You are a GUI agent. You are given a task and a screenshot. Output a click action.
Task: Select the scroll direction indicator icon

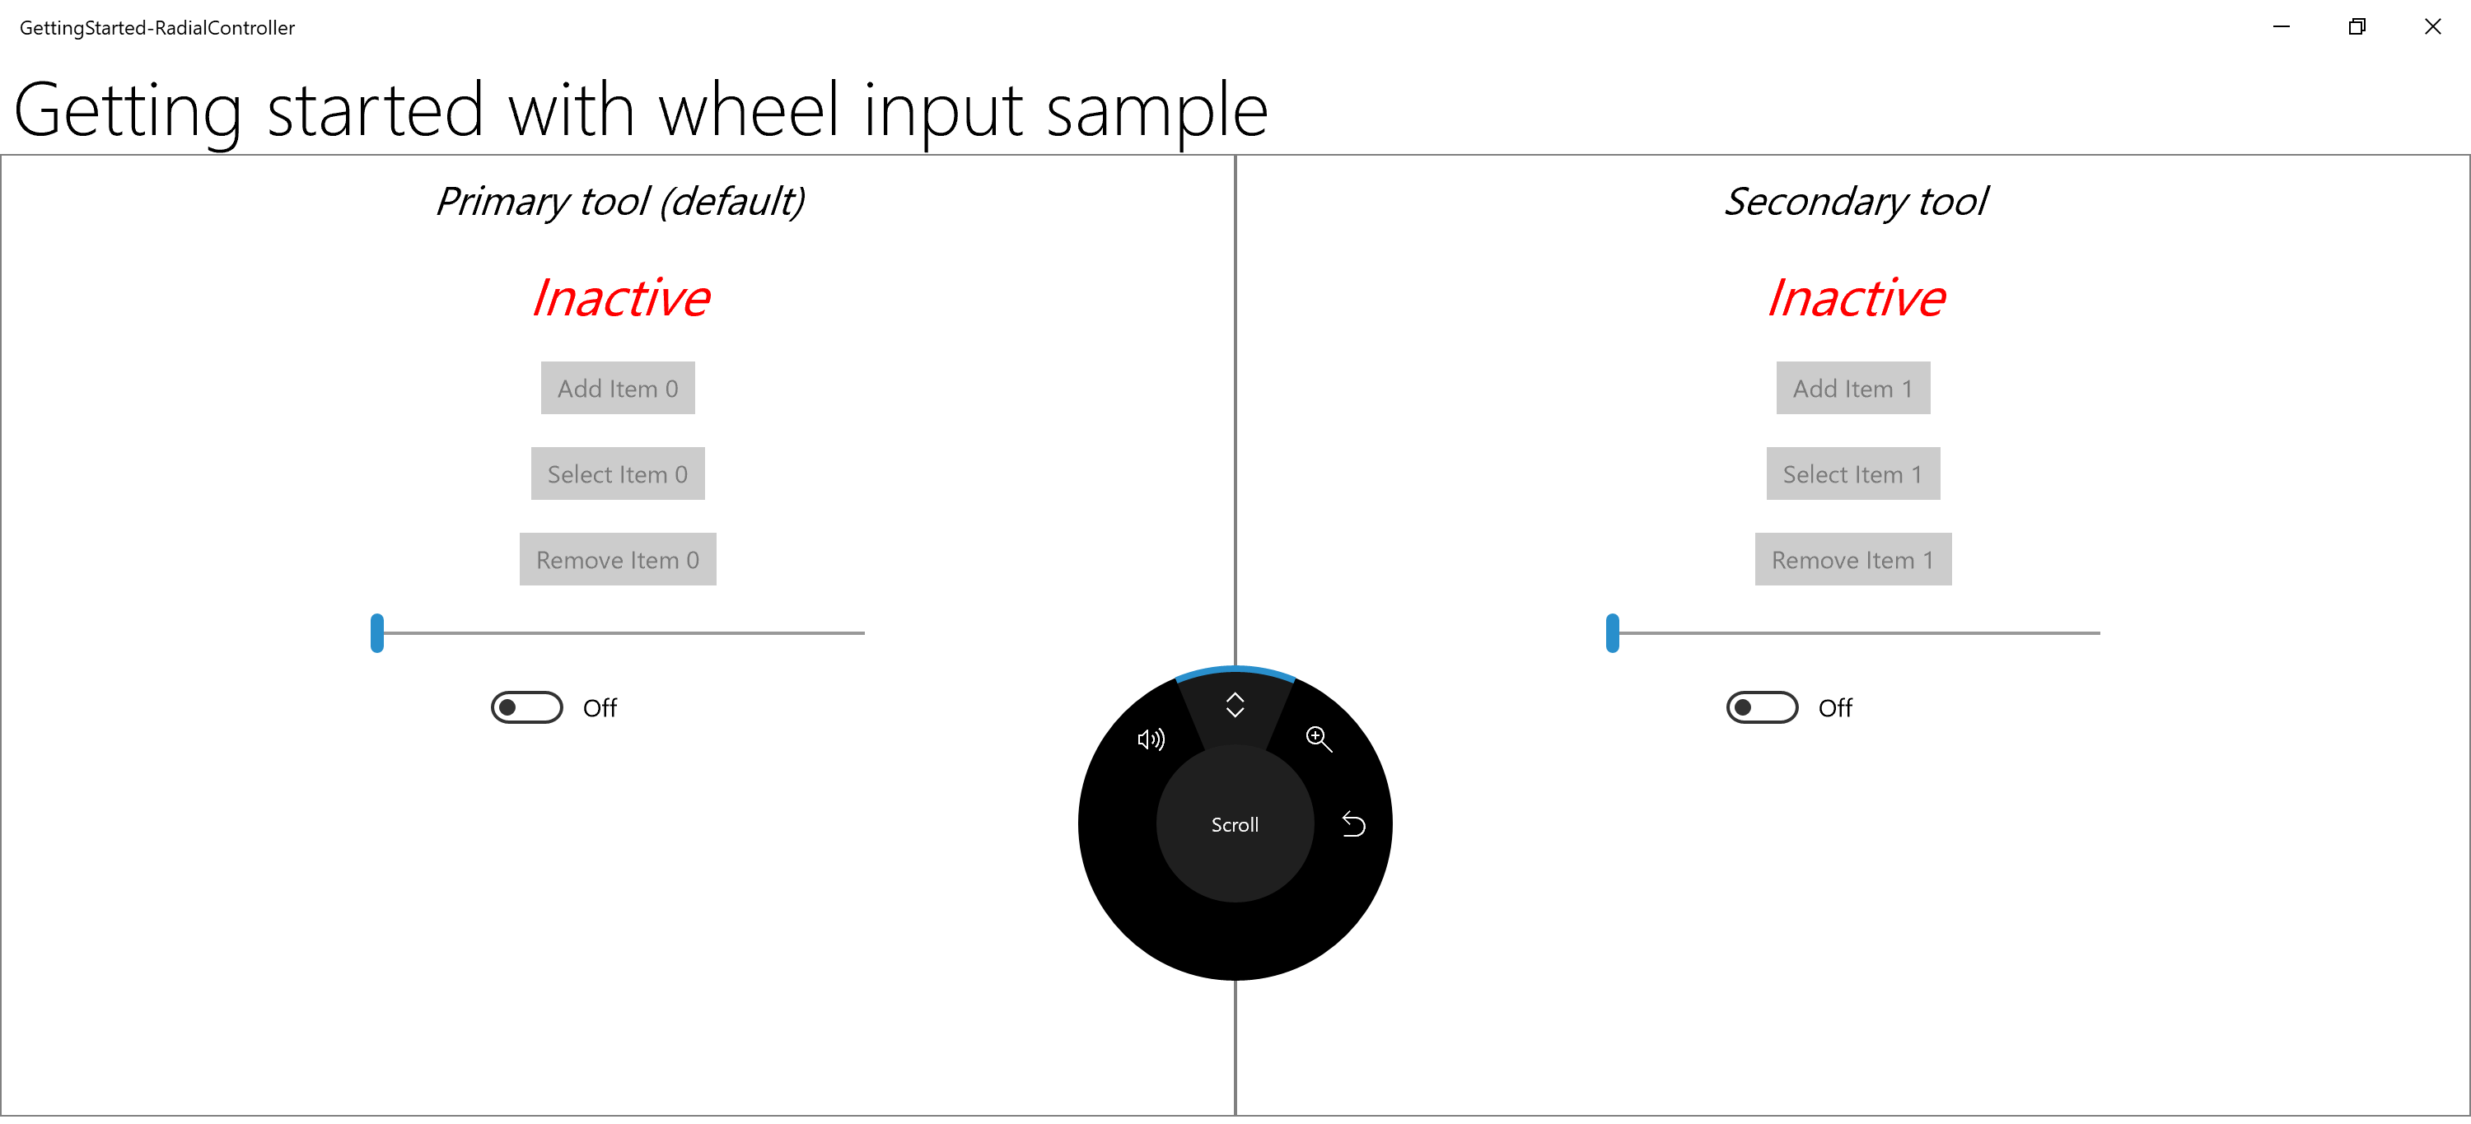click(x=1235, y=707)
